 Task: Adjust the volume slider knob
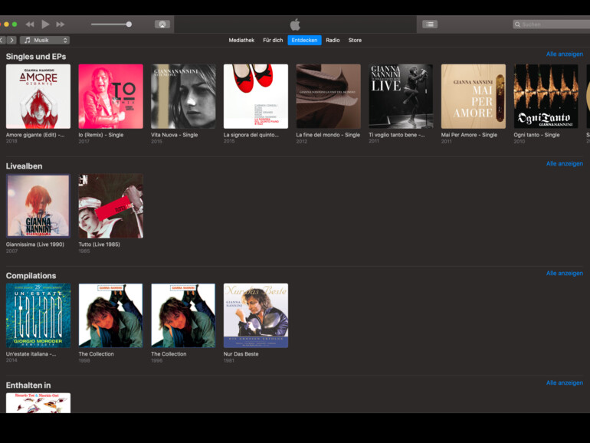tap(129, 25)
